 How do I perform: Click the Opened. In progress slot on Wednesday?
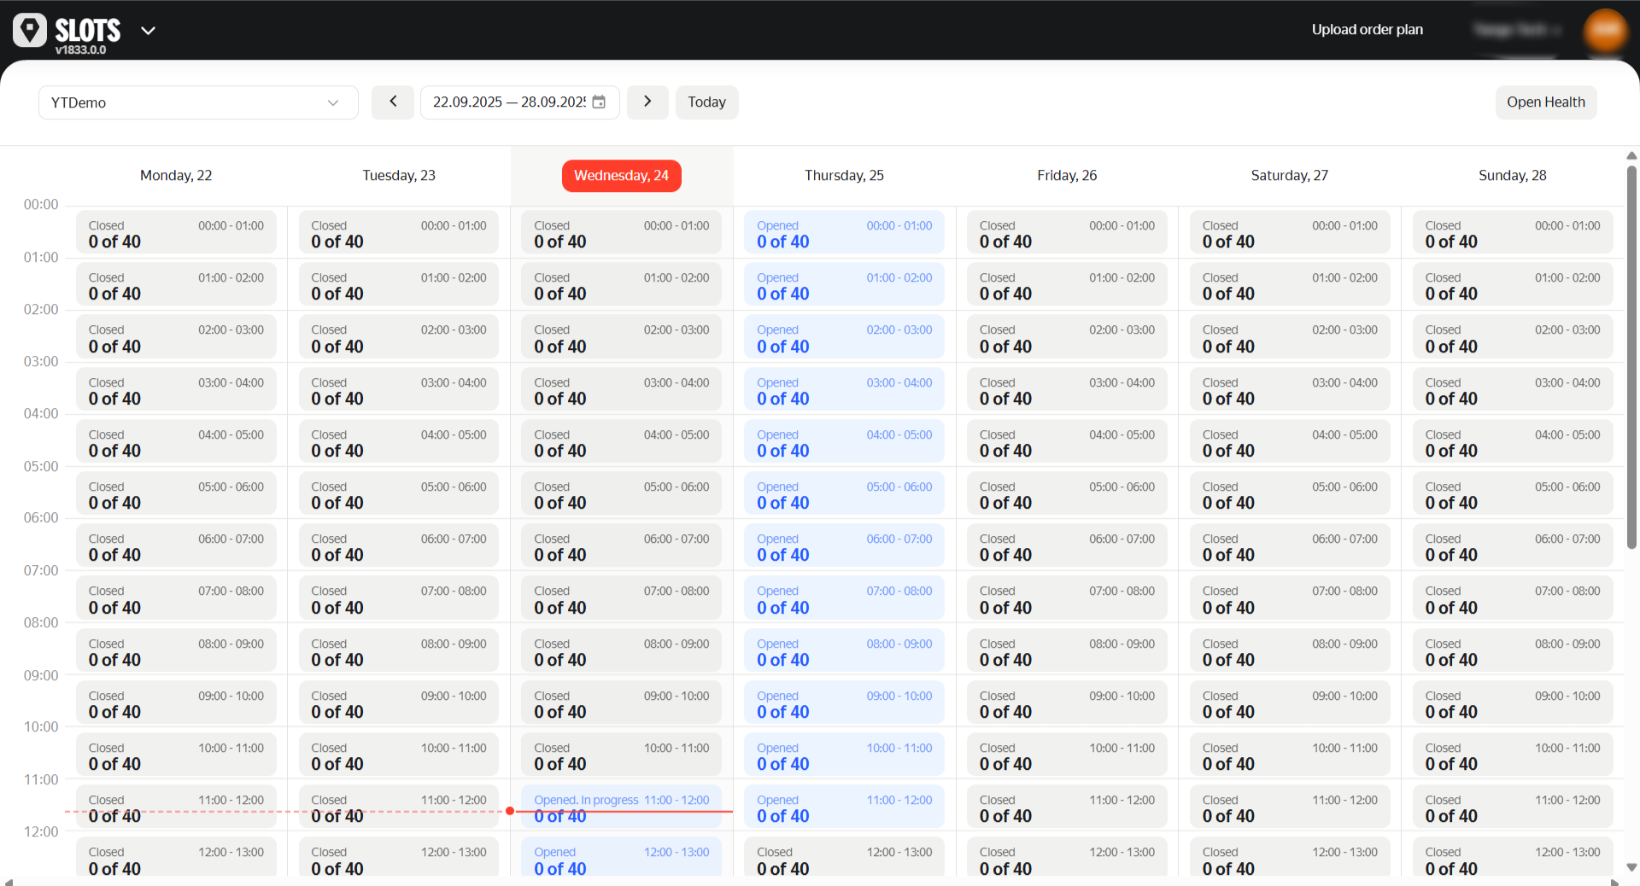tap(621, 806)
